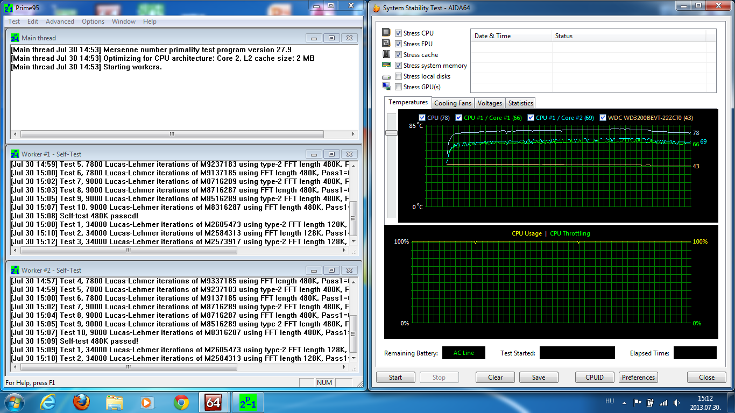Click the HU language indicator in taskbar
The width and height of the screenshot is (735, 413).
pos(610,401)
